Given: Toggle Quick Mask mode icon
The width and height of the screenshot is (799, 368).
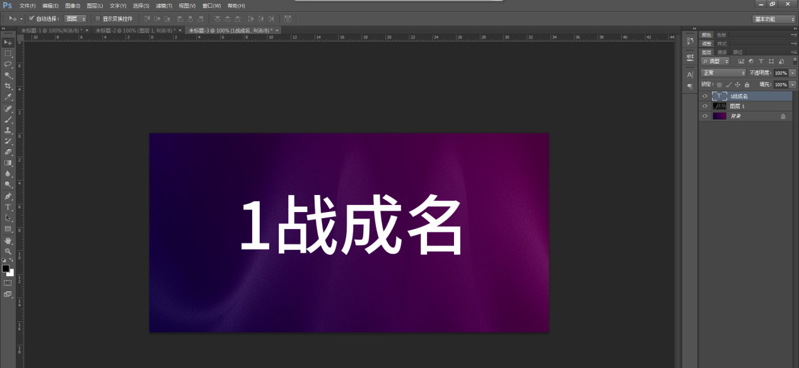Looking at the screenshot, I should pyautogui.click(x=8, y=283).
